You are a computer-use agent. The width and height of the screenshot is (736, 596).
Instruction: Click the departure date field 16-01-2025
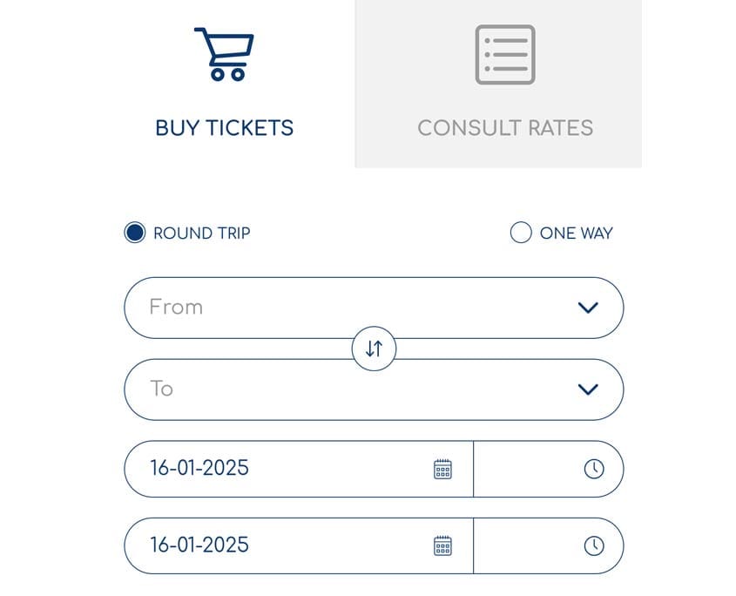[299, 469]
